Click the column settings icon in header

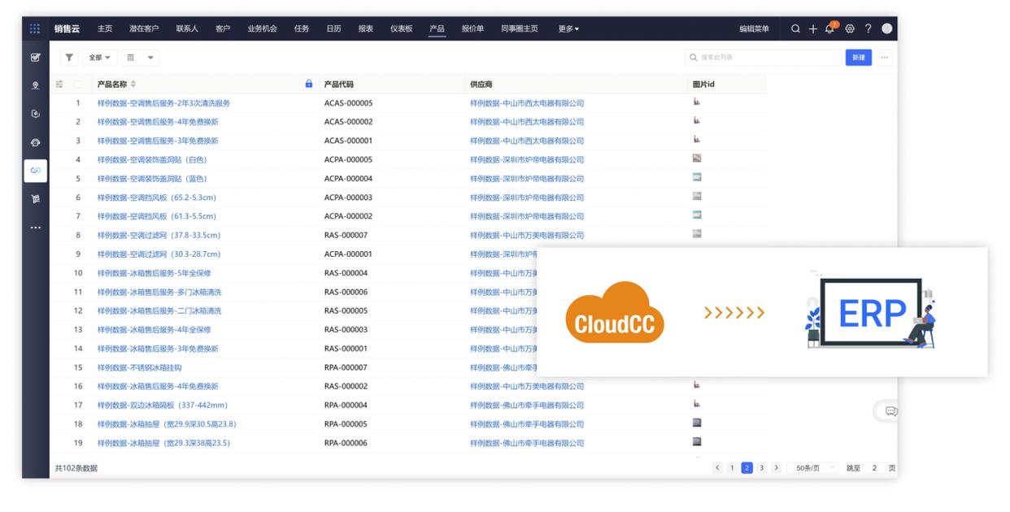click(59, 84)
